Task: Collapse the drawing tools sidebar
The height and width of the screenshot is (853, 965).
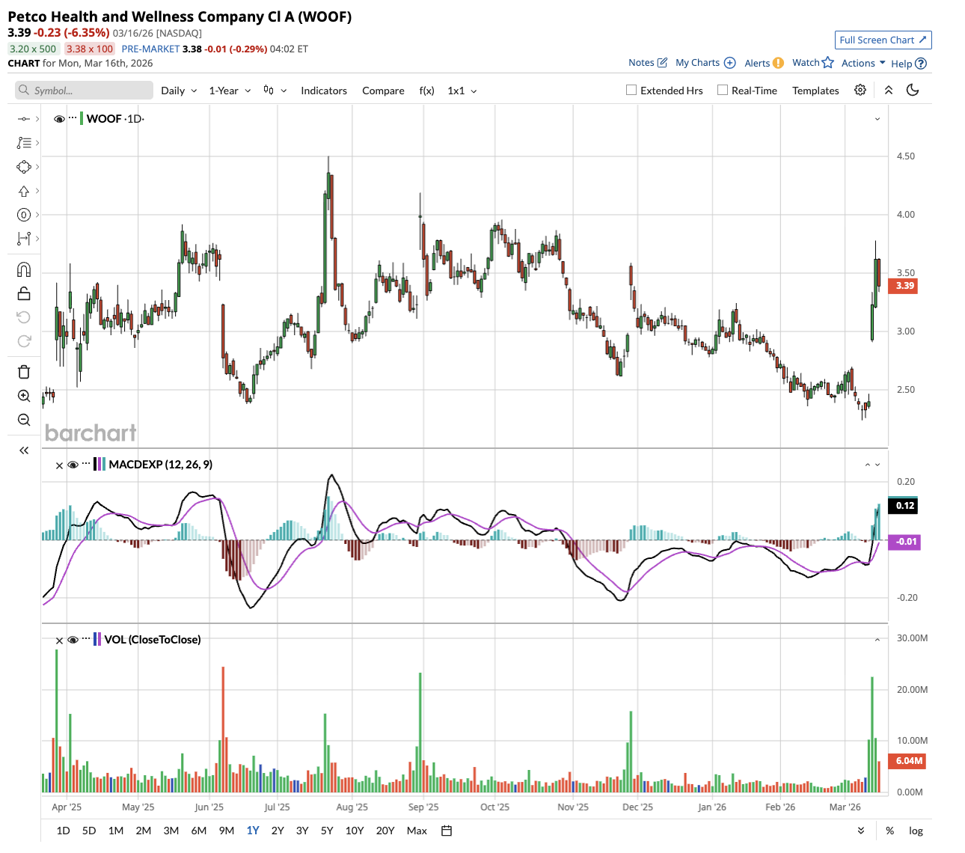Action: (x=24, y=450)
